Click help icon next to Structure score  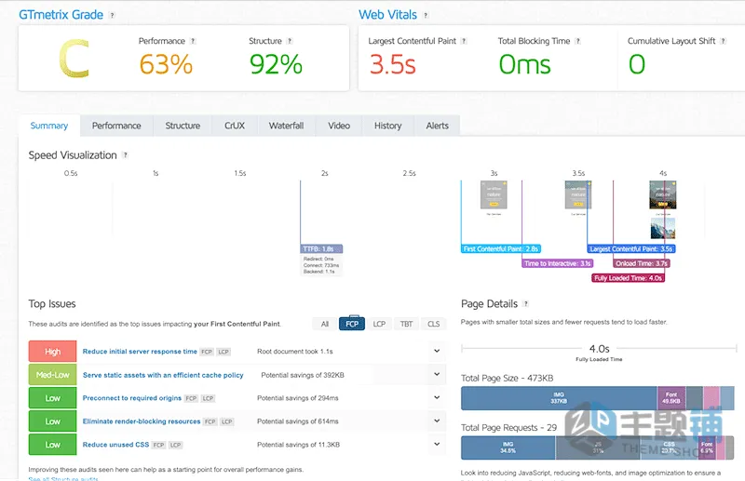(290, 41)
